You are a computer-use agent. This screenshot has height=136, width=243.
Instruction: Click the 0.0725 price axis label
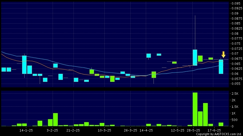(237, 49)
